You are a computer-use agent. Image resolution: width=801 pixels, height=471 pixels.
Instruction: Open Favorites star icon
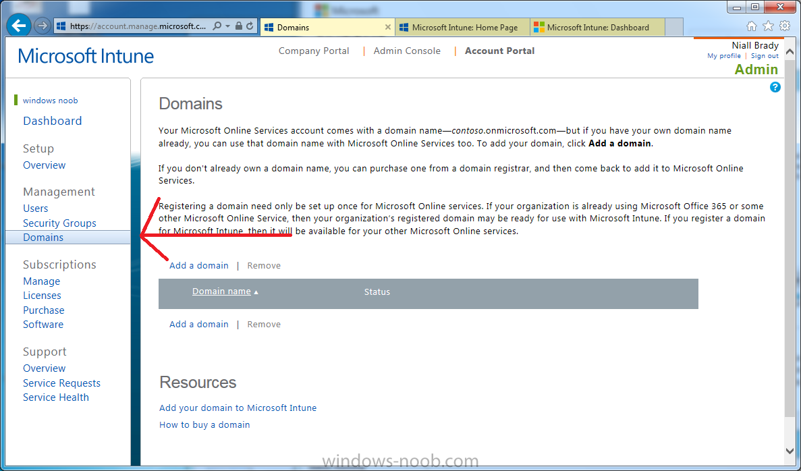[768, 26]
